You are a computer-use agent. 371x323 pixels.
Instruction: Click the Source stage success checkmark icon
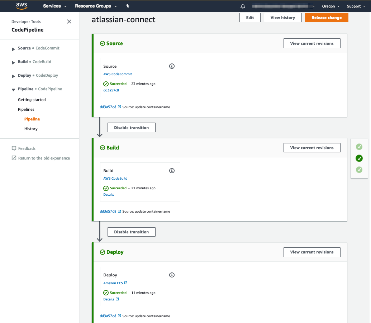point(103,43)
